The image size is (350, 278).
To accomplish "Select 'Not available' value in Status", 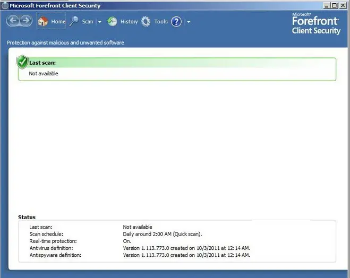I will click(138, 227).
